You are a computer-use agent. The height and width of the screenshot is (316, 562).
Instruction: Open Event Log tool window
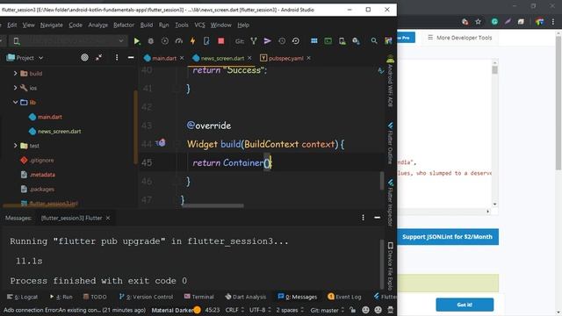click(344, 297)
